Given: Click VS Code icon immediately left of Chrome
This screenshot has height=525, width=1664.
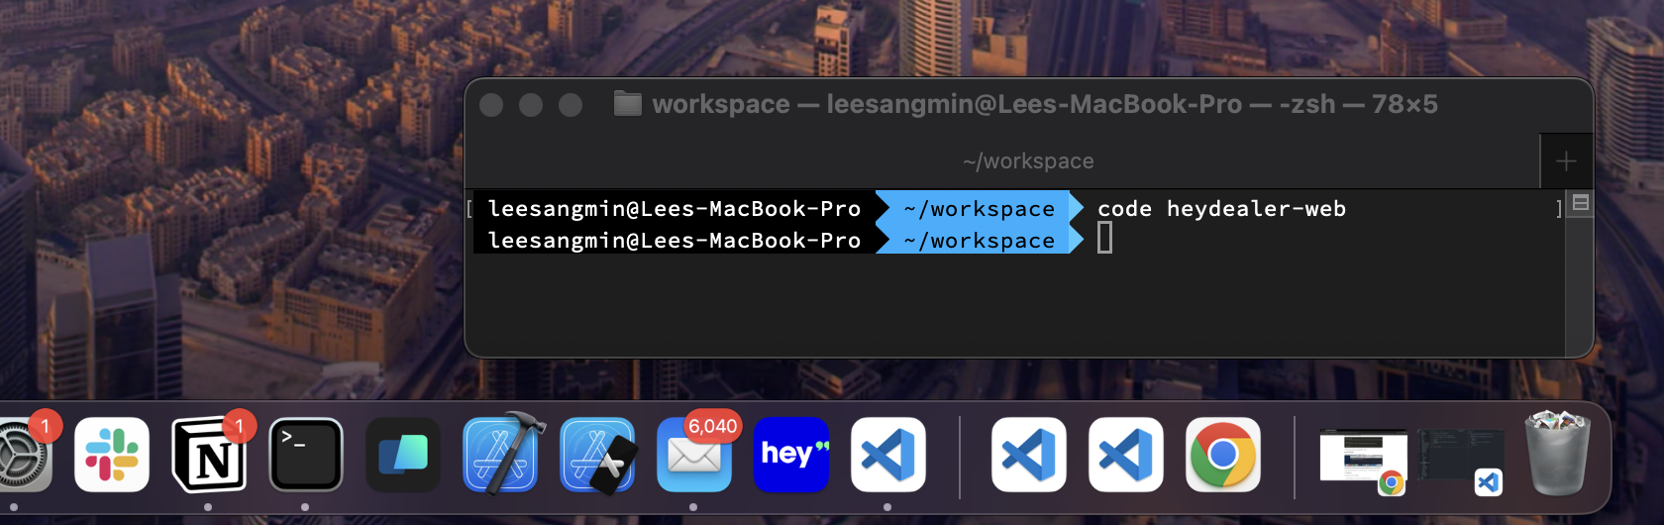Looking at the screenshot, I should tap(1125, 456).
